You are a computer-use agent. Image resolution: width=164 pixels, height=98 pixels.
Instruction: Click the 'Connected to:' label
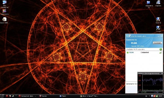coord(132,40)
